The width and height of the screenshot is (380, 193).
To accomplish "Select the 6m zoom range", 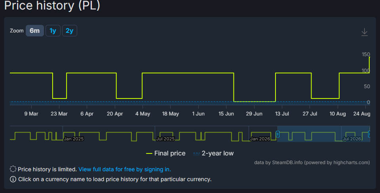I will [x=35, y=31].
